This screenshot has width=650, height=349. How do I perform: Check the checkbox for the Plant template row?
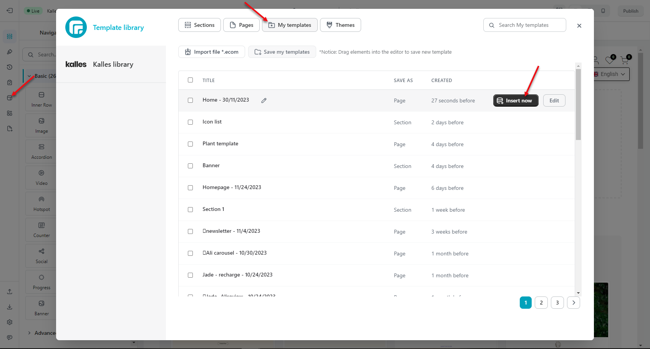tap(190, 144)
